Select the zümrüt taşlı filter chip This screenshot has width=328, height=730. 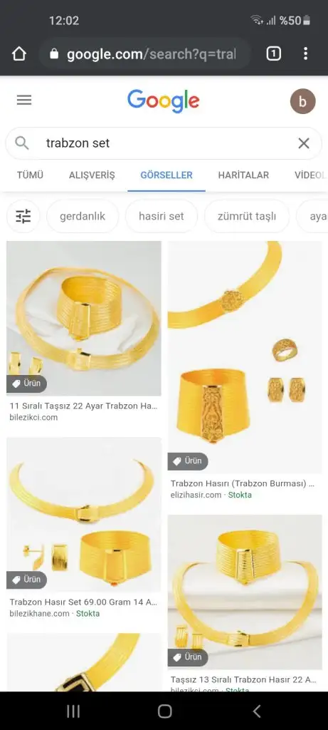pos(247,216)
